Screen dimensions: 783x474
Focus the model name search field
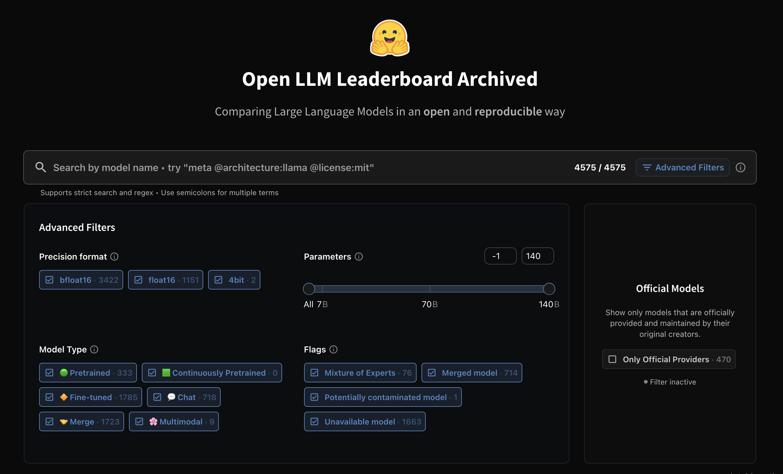click(x=286, y=167)
